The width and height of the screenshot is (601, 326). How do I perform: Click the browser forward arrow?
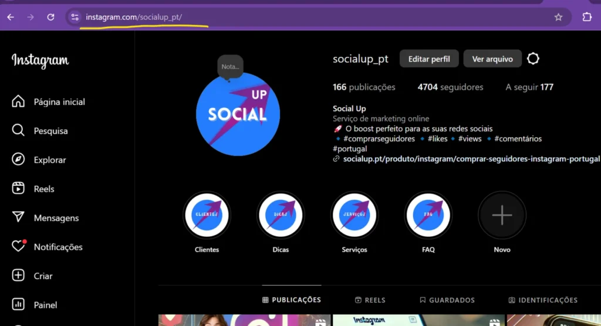pos(31,17)
